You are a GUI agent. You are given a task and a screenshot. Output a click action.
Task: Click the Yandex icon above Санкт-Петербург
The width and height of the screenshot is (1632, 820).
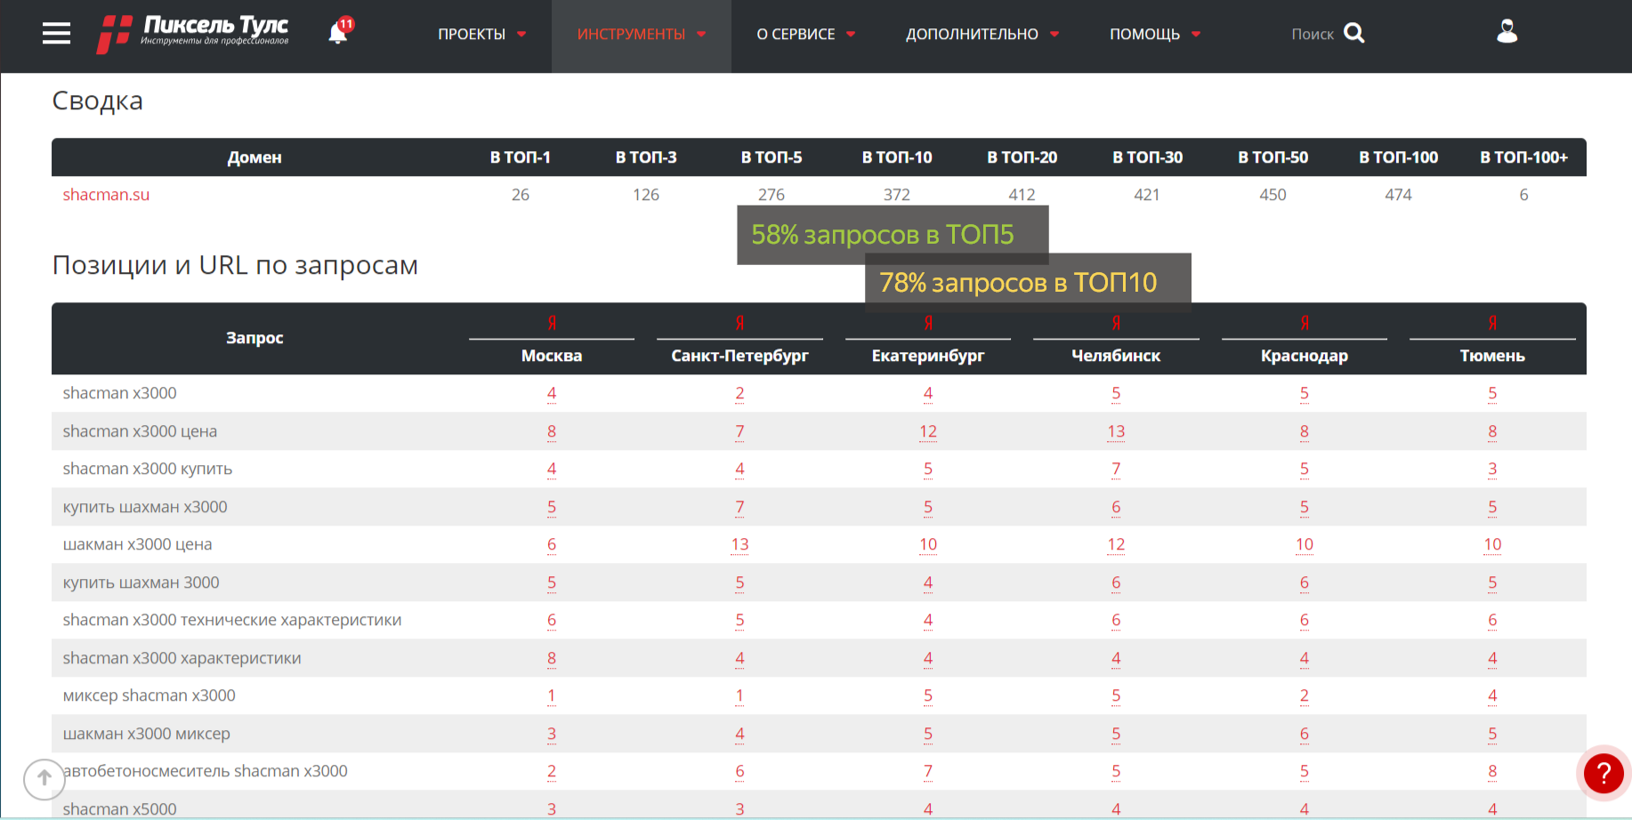pyautogui.click(x=739, y=322)
